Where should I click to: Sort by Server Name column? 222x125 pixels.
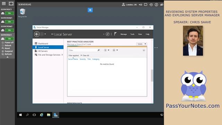73,59
